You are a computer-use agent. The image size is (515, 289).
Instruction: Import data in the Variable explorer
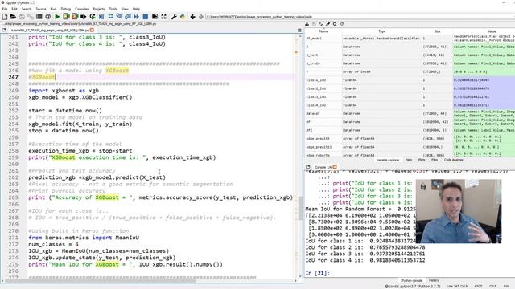click(x=307, y=24)
